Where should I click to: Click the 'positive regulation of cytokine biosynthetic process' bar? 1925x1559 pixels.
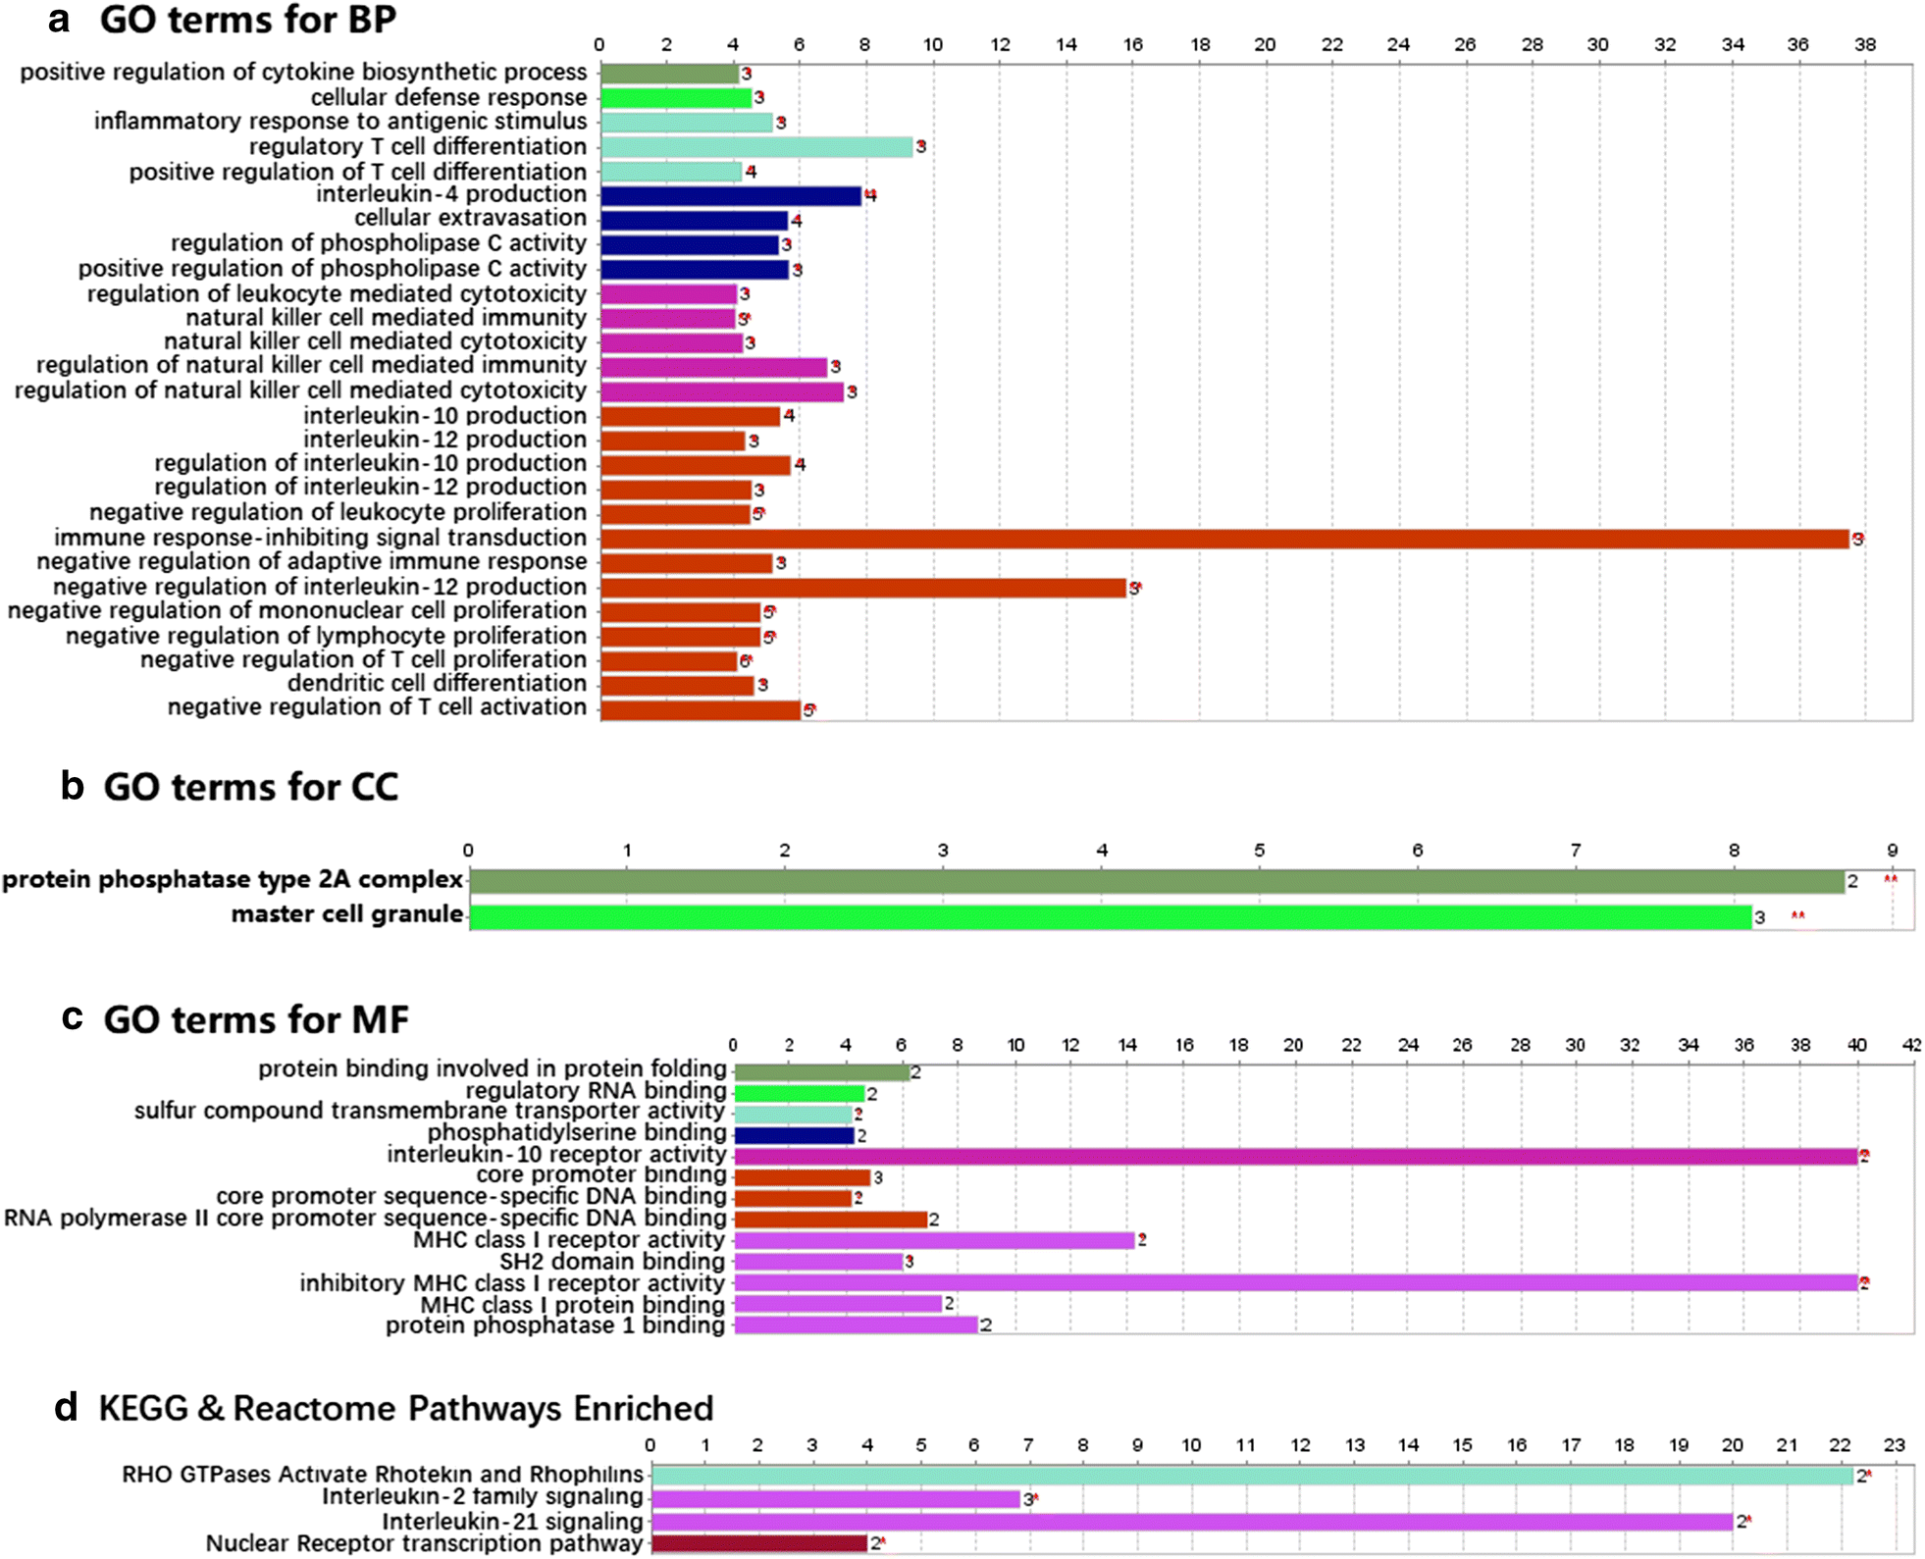point(669,74)
